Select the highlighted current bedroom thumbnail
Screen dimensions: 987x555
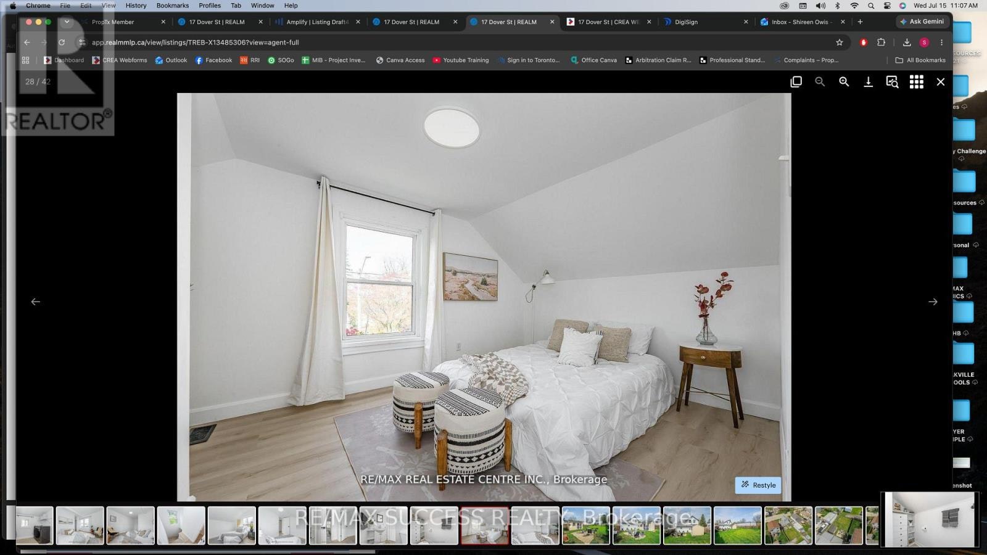[484, 525]
